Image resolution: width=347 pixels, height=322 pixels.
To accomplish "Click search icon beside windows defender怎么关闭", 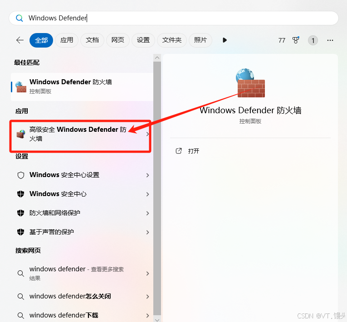I will [21, 297].
